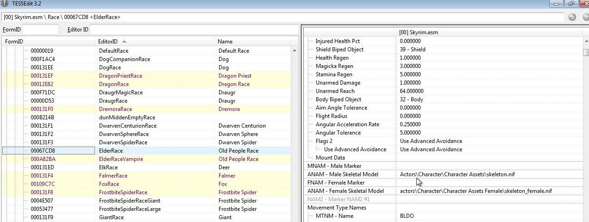This screenshot has width=589, height=222.
Task: Select the MNAM - Male Marker row
Action: pyautogui.click(x=443, y=166)
